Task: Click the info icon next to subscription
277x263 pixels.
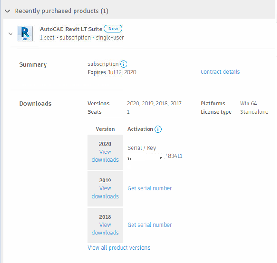Action: click(124, 64)
